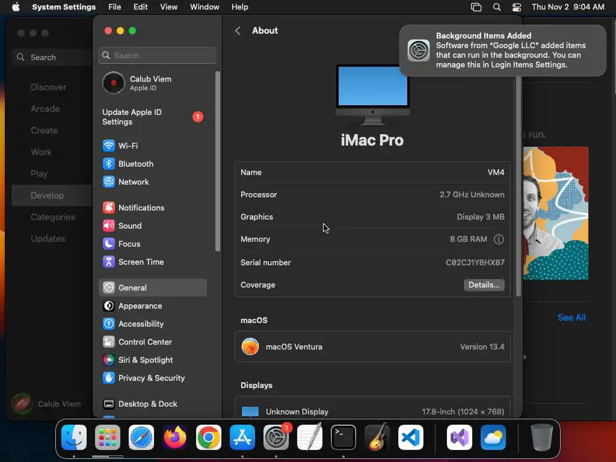The image size is (616, 462).
Task: Click App Store window search field
Action: point(52,57)
